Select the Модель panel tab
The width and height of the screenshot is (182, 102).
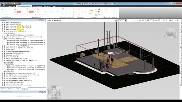tap(24, 89)
